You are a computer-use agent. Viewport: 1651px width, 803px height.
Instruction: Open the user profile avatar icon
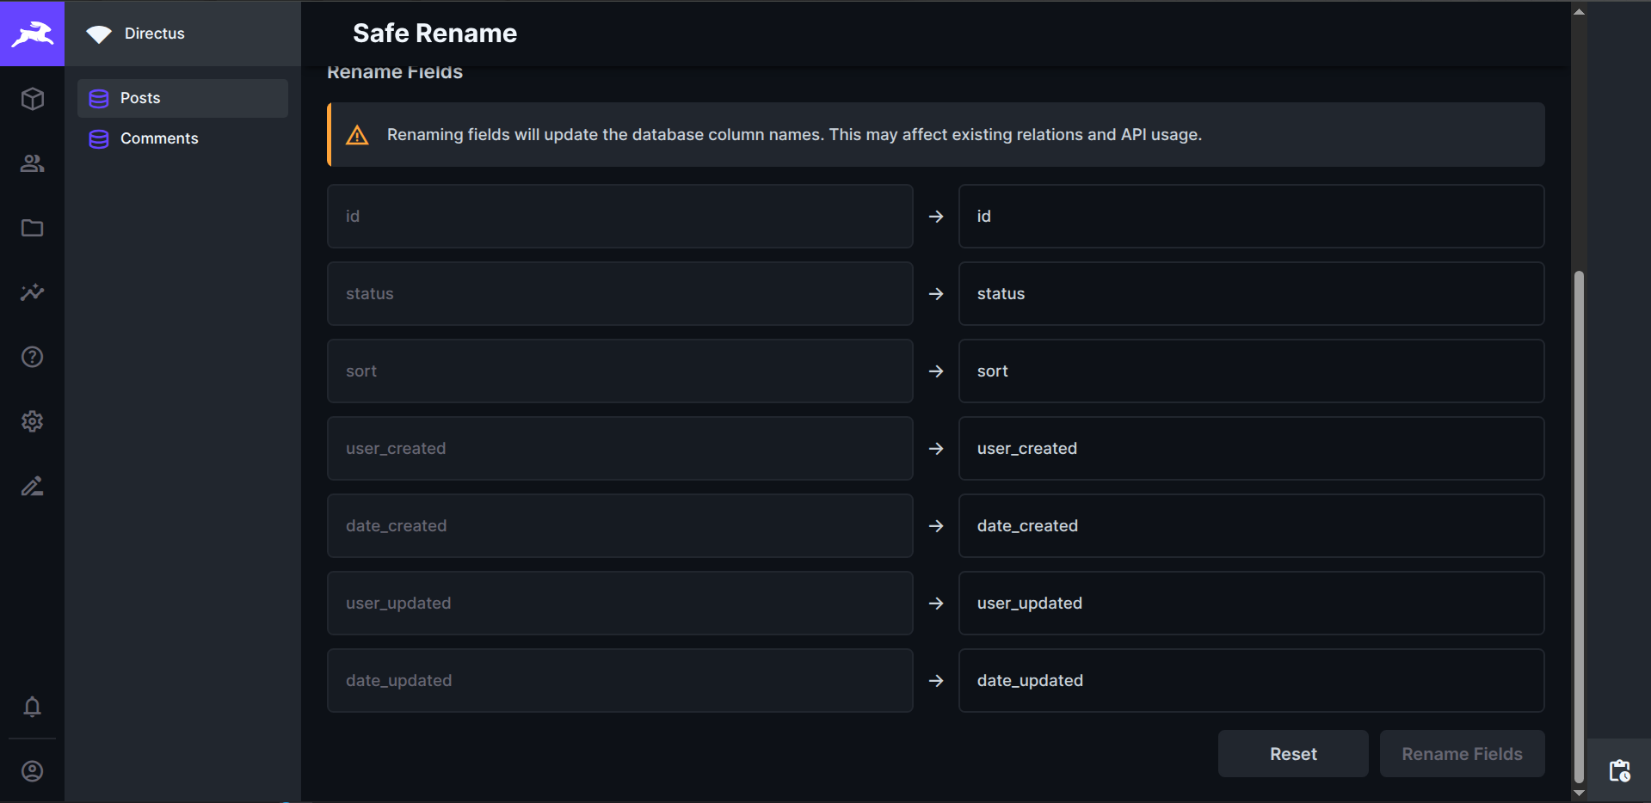[x=32, y=771]
